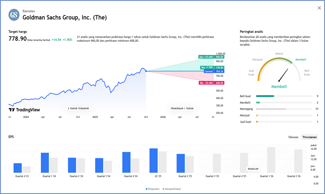Viewport: 325px width, 194px height.
Task: Click the PRAKIRAAN 1 TAHUN chart label
Action: click(x=182, y=108)
